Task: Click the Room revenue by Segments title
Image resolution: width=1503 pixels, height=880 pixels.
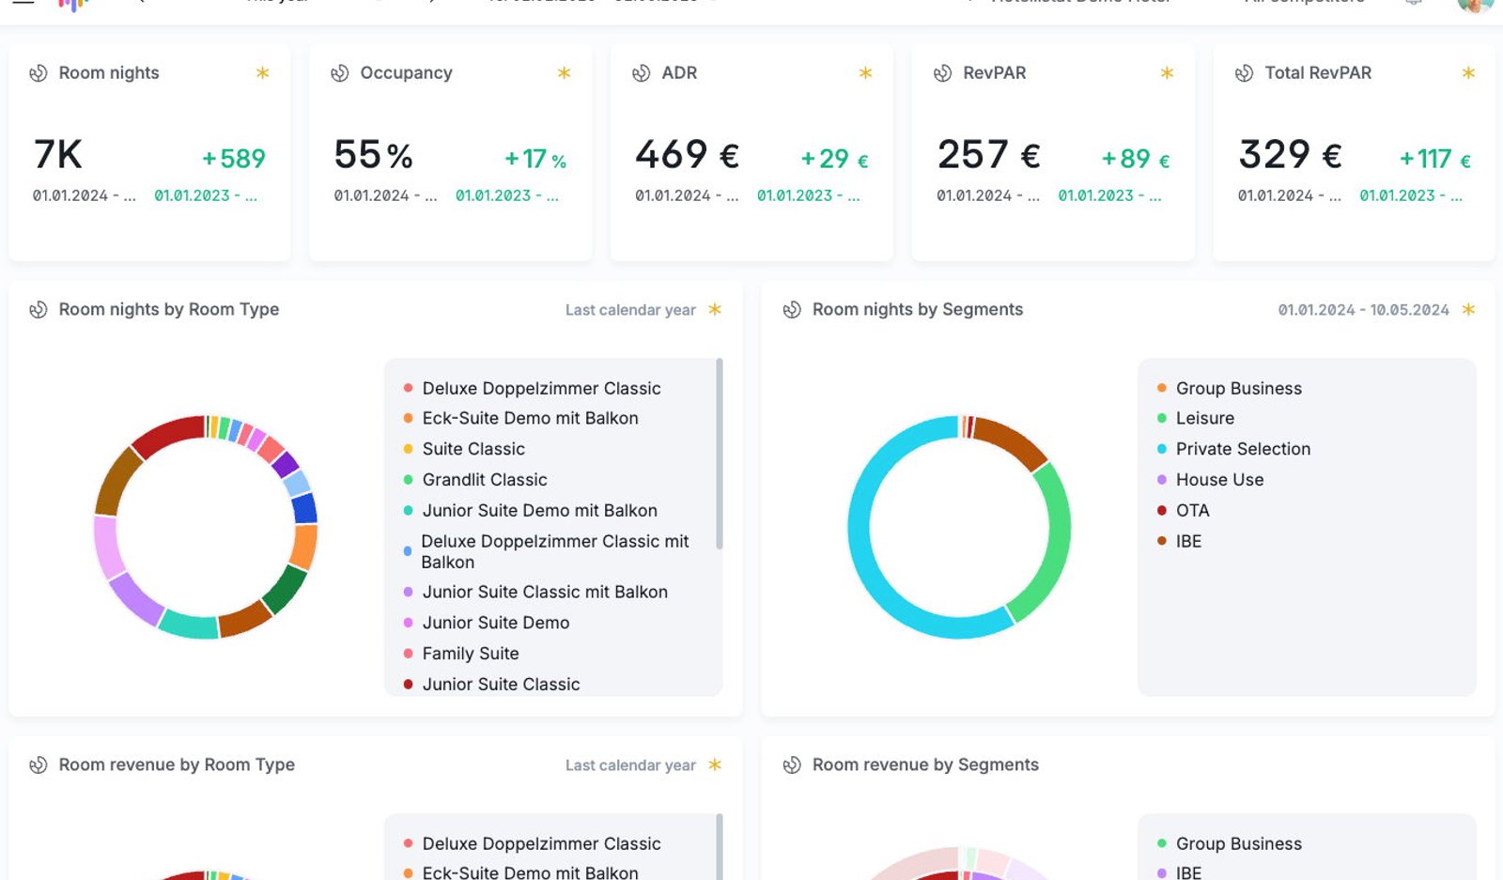Action: point(925,764)
